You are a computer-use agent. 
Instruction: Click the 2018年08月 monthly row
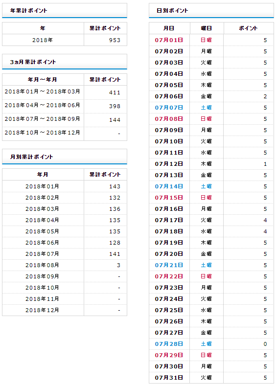65,265
